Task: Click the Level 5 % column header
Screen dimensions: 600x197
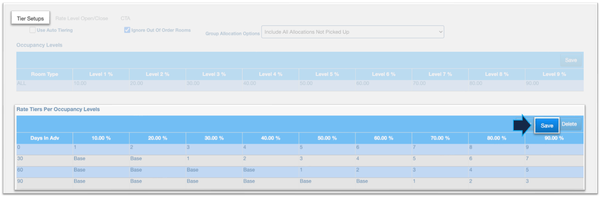Action: coord(327,74)
